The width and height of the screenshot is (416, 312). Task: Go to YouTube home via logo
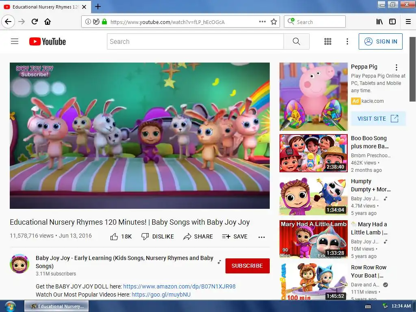(x=48, y=41)
